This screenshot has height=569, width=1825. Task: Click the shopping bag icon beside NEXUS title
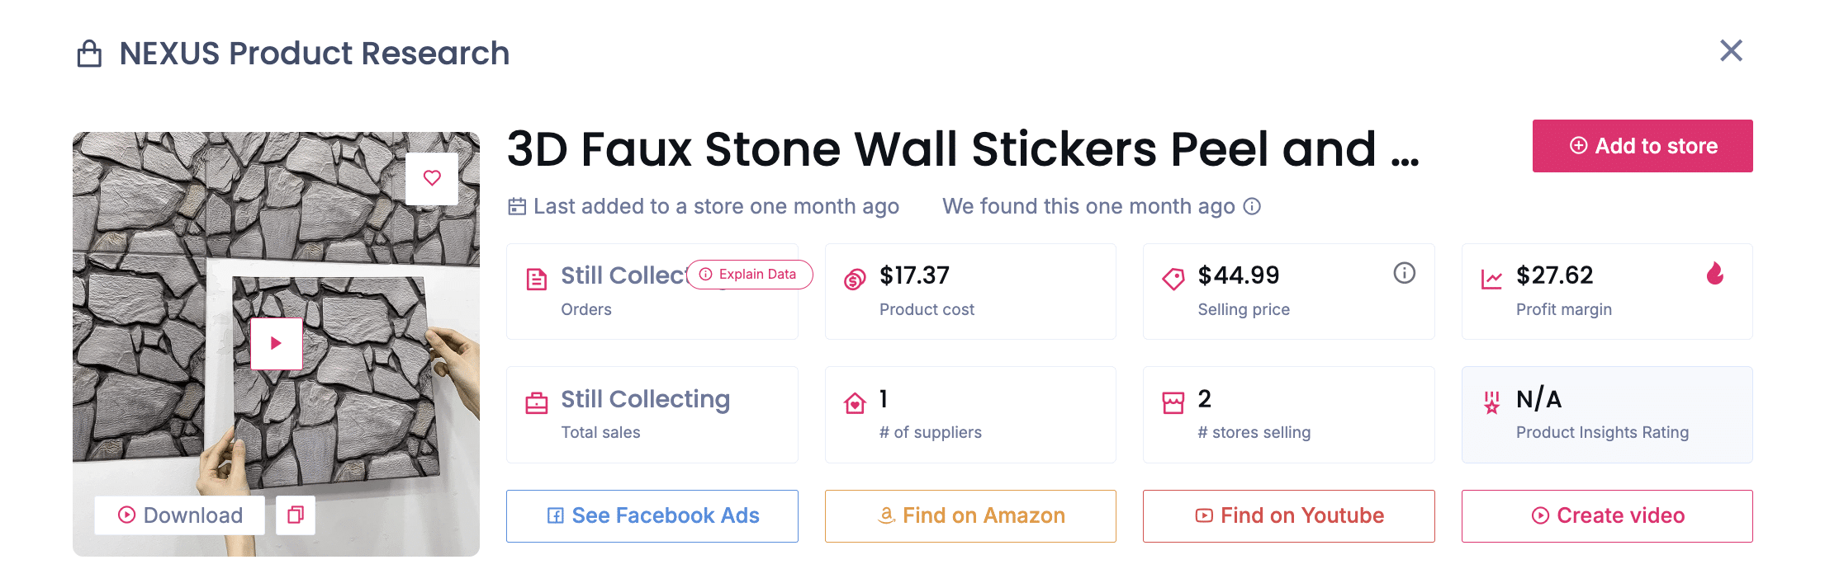pyautogui.click(x=88, y=52)
